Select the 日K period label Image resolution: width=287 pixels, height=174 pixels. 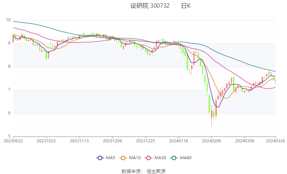point(186,6)
